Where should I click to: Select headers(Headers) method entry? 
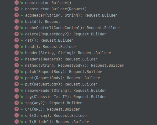click(x=61, y=59)
